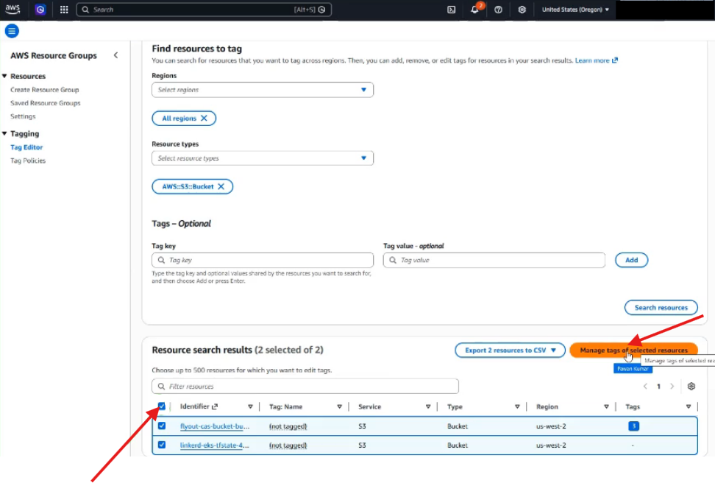Image resolution: width=715 pixels, height=483 pixels.
Task: Sort by the Type column arrow
Action: (517, 406)
